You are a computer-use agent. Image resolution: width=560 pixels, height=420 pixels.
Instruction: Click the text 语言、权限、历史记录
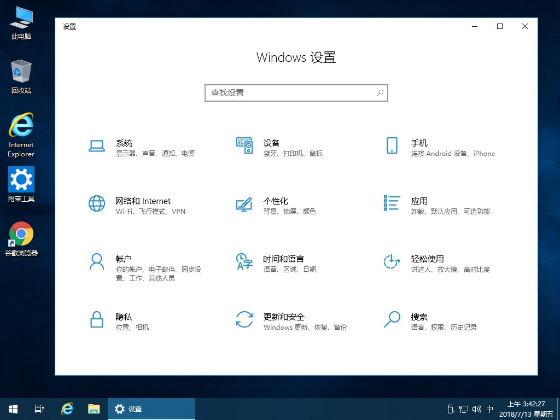pos(444,327)
